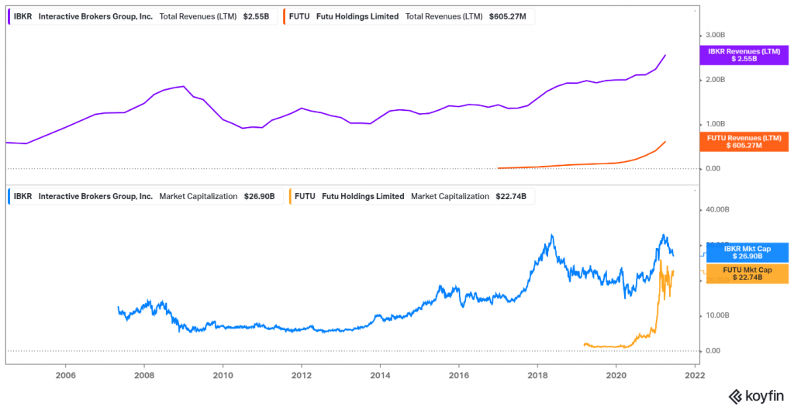
Task: Click the 2022 x-axis year label
Action: click(x=695, y=374)
